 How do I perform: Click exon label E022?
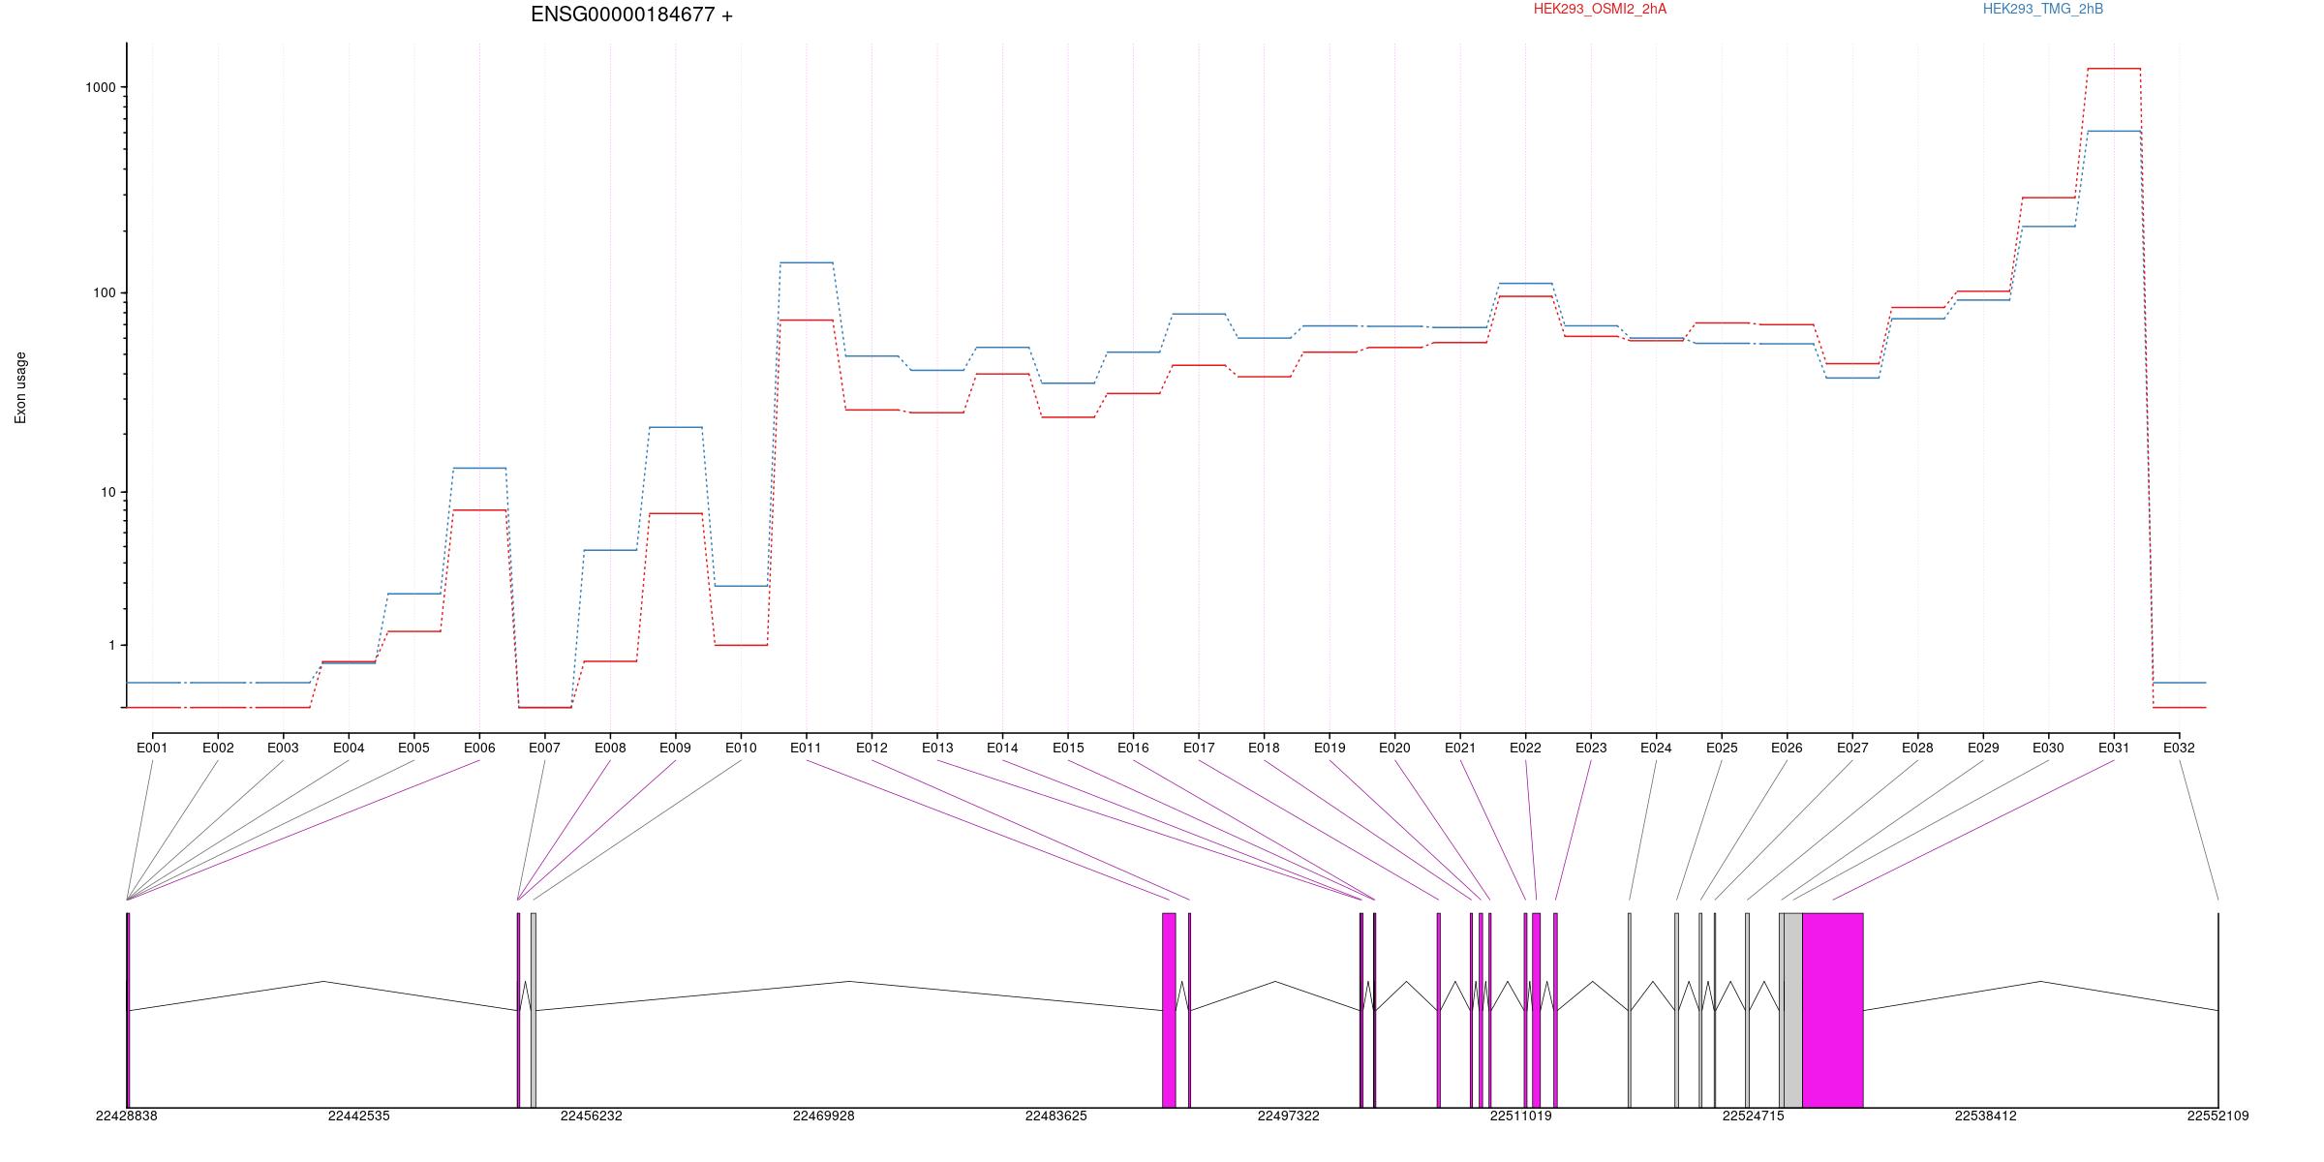pos(1525,748)
